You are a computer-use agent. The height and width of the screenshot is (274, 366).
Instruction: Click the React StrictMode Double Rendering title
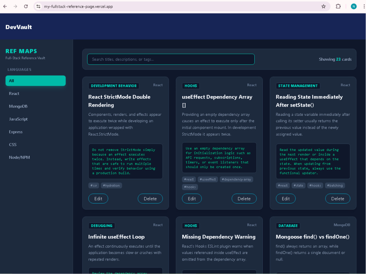(x=119, y=101)
